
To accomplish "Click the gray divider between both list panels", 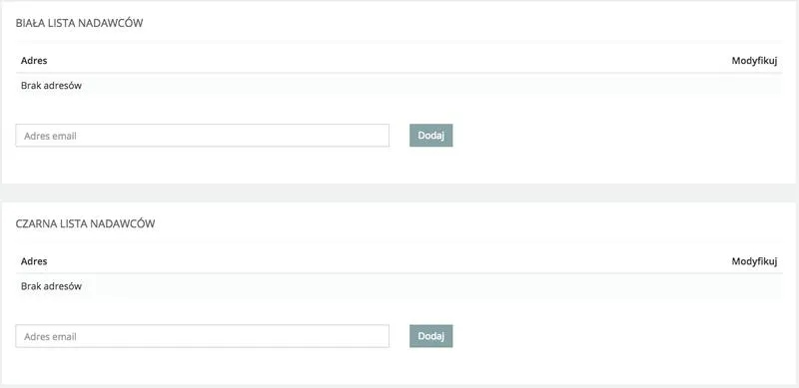I will [399, 193].
